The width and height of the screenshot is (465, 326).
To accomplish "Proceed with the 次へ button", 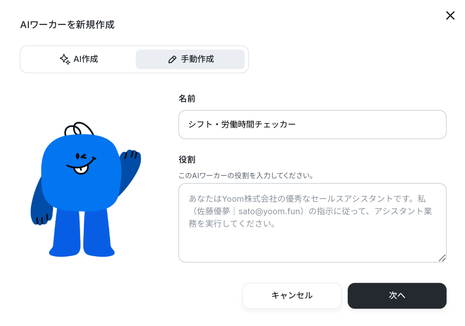I will point(397,295).
